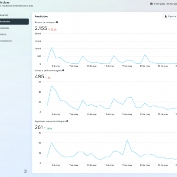Click the 5% profile visits change indicator
Viewport: 177px width, 177px height.
[49, 78]
